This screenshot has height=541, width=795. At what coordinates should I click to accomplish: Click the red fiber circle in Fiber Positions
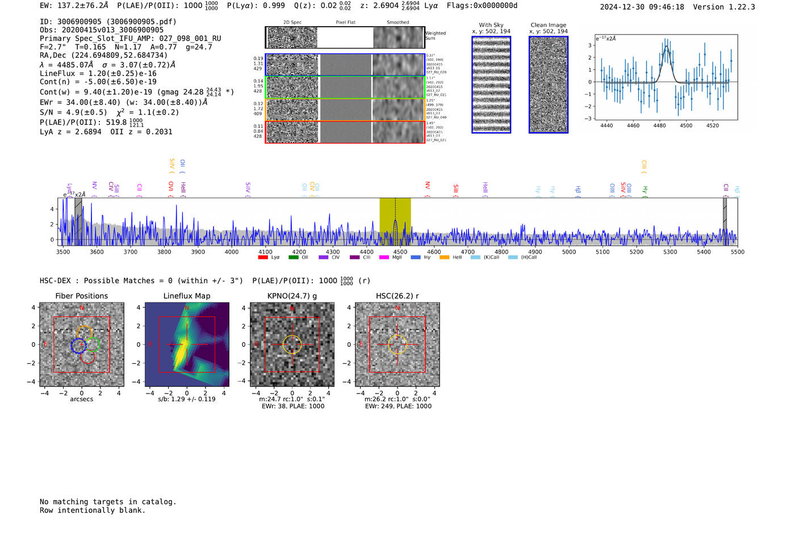[x=87, y=357]
